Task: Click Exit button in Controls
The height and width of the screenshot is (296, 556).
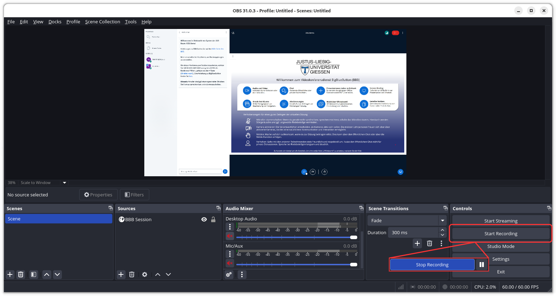Action: point(501,272)
